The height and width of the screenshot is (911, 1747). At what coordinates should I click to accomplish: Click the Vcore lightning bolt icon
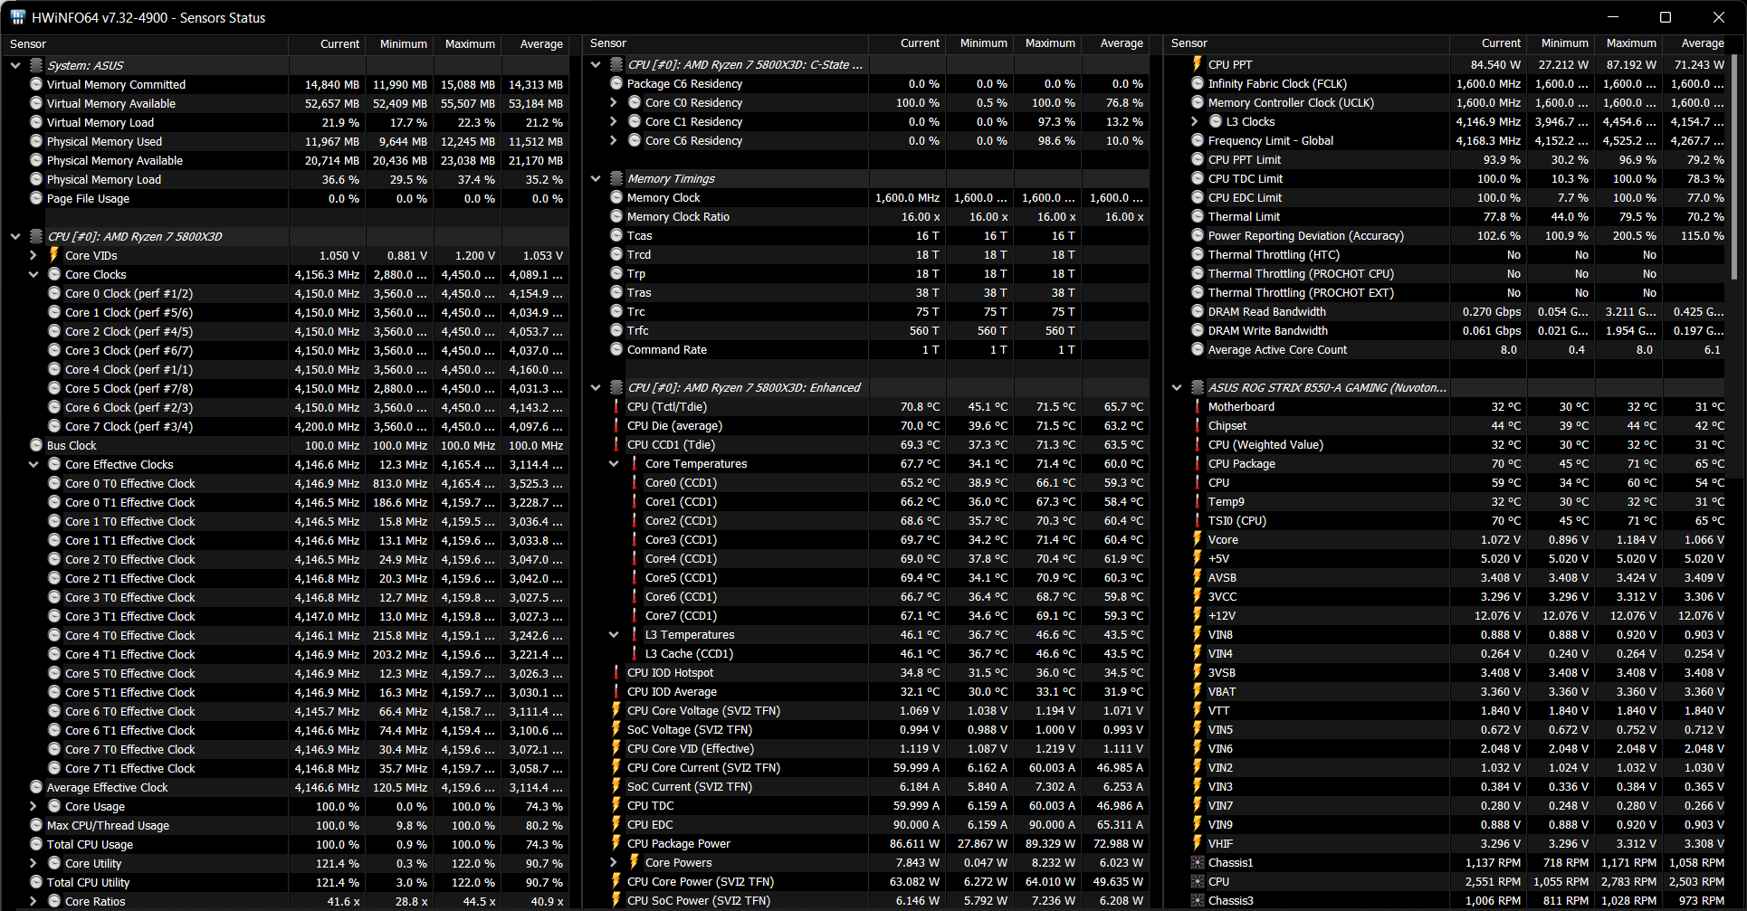point(1198,539)
